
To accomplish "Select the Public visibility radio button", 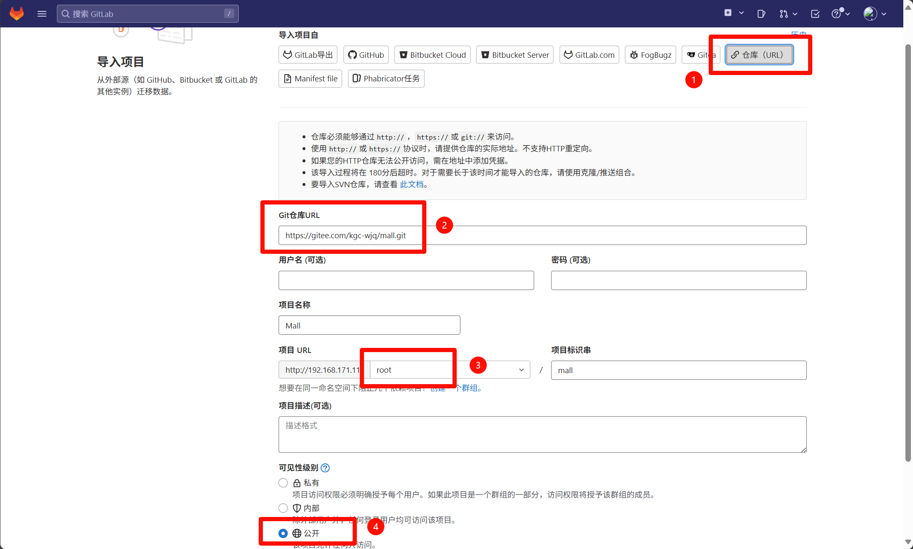I will 283,533.
